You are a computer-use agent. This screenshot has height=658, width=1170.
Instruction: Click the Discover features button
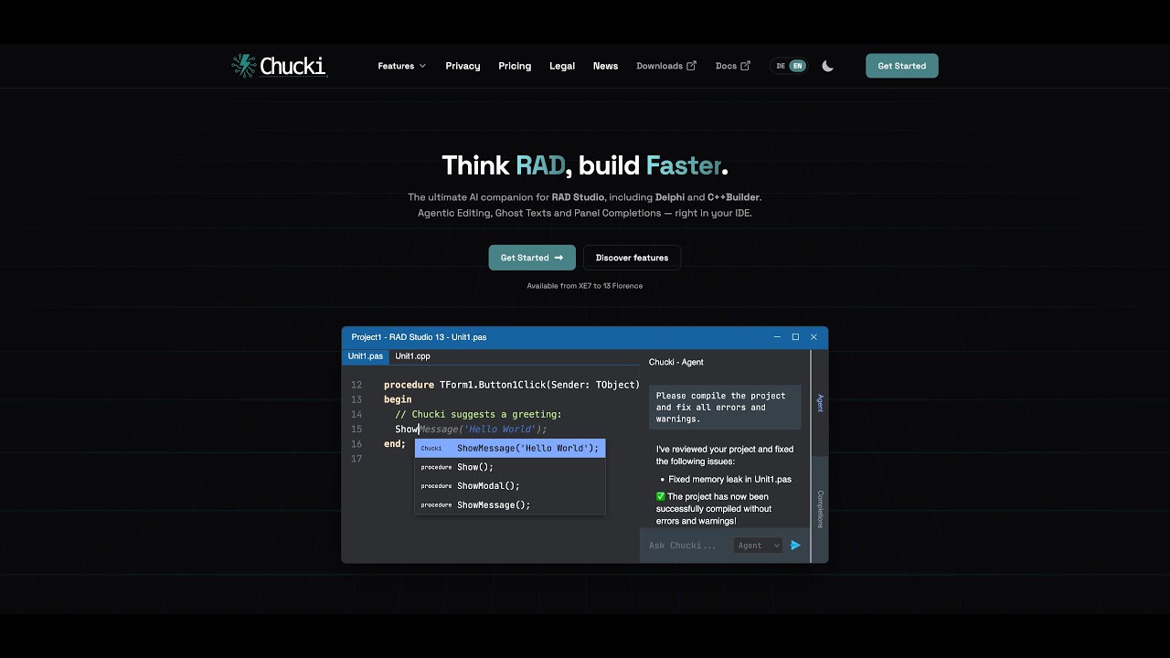click(x=632, y=258)
